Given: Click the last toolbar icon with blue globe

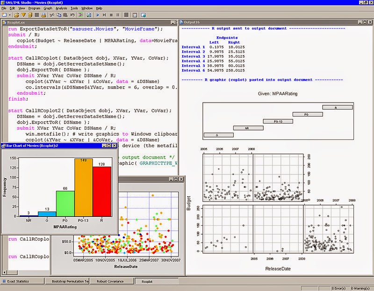Looking at the screenshot, I should click(x=144, y=15).
